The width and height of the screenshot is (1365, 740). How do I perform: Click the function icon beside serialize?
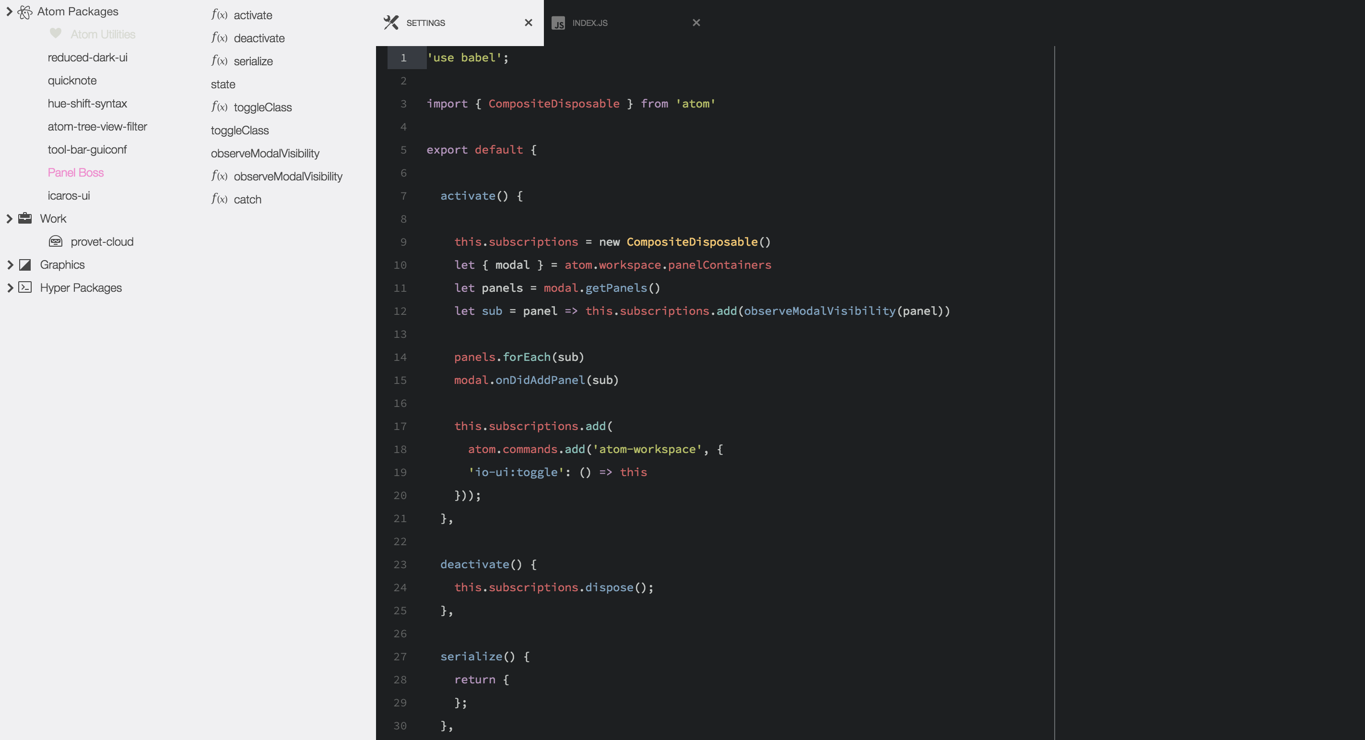pyautogui.click(x=219, y=61)
